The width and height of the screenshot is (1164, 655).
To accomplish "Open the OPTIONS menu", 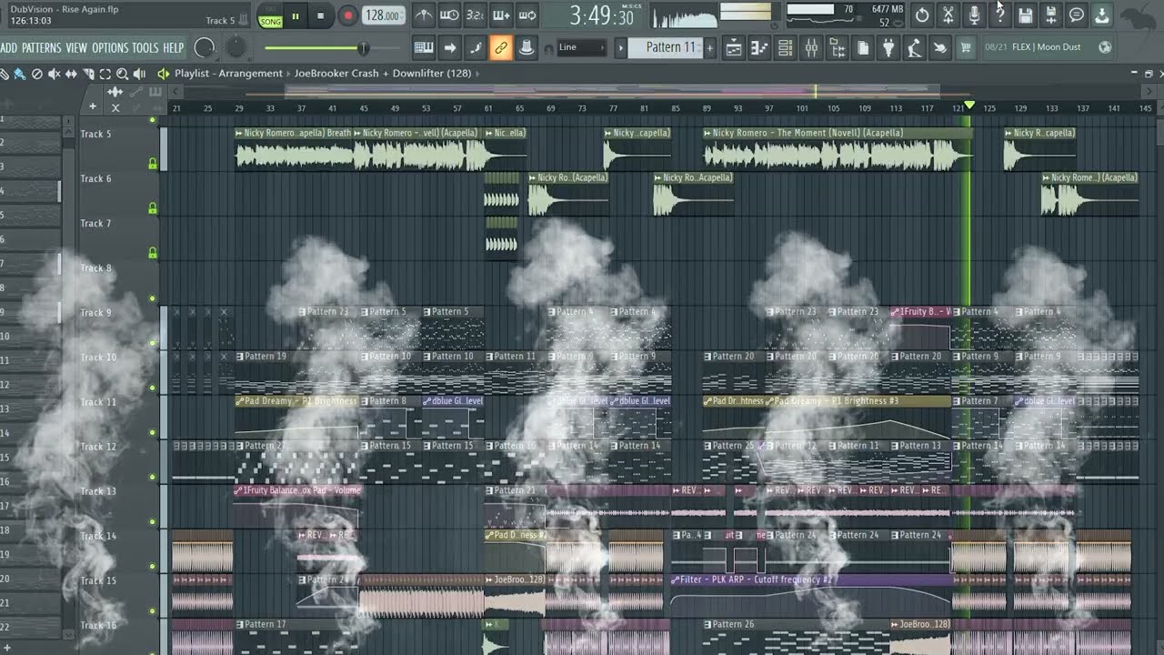I will (x=110, y=47).
